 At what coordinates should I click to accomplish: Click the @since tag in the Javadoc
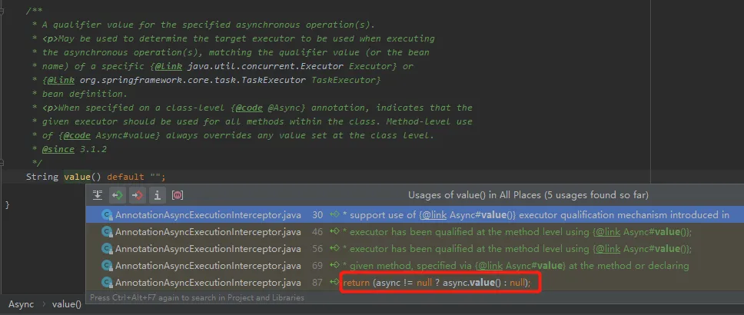click(58, 149)
